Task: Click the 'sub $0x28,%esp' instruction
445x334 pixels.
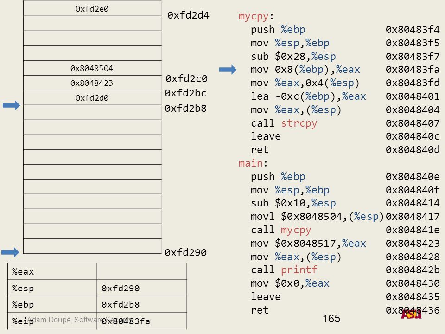Action: pyautogui.click(x=293, y=57)
